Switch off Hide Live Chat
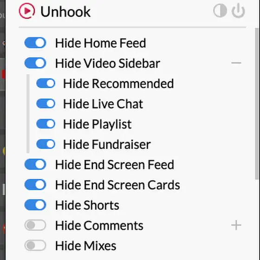This screenshot has height=260, width=260. 46,104
